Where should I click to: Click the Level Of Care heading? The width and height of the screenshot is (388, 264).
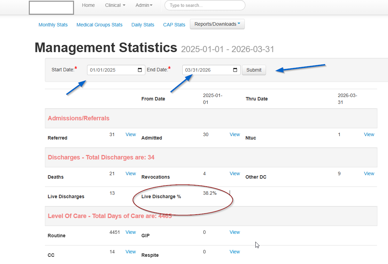tap(110, 216)
